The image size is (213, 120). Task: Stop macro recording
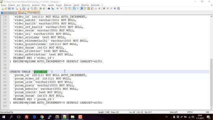pyautogui.click(x=107, y=8)
